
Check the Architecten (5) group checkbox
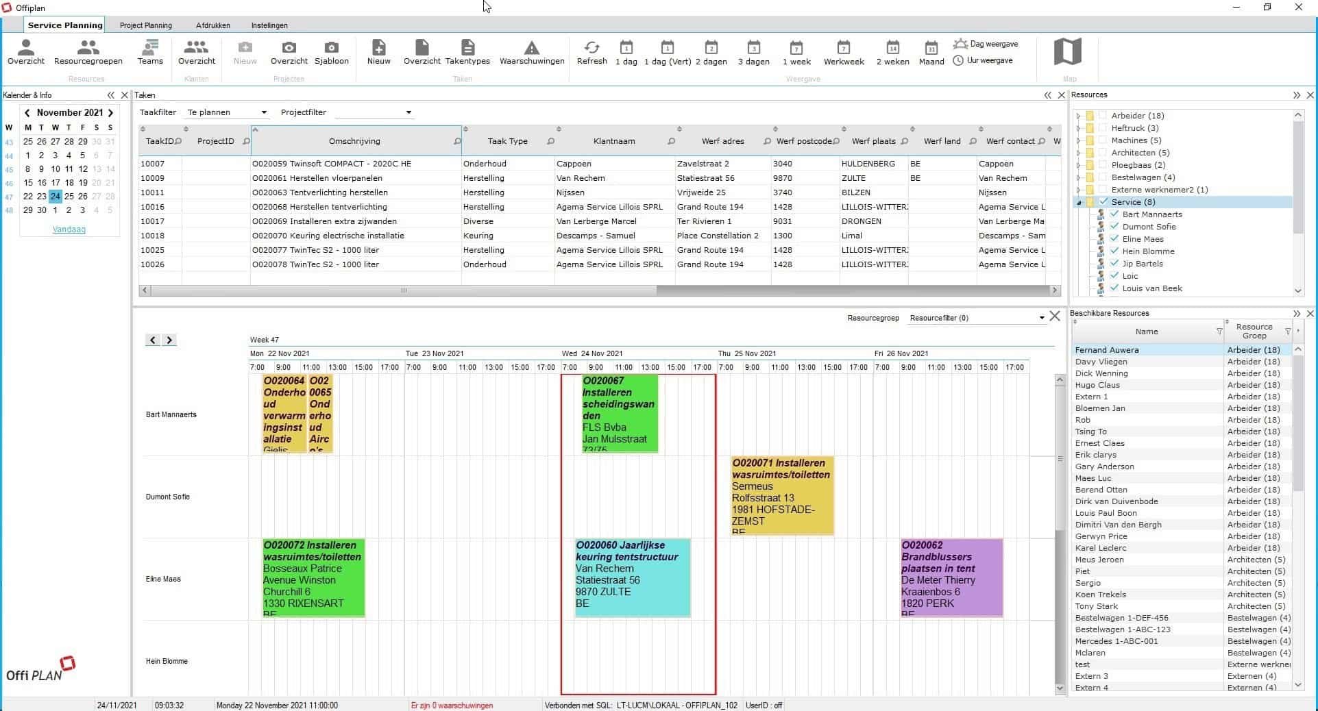coord(1103,152)
